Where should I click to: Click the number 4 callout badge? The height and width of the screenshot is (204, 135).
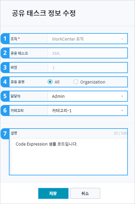click(5, 82)
